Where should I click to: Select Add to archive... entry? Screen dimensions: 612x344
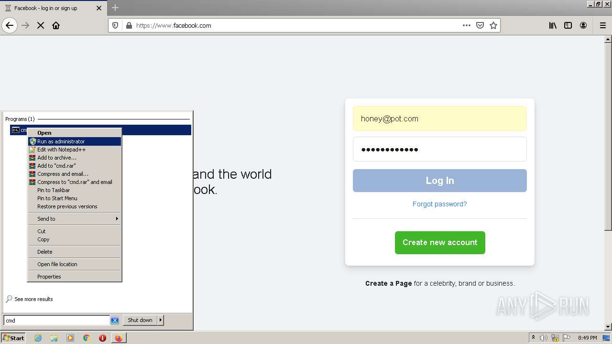pyautogui.click(x=74, y=158)
